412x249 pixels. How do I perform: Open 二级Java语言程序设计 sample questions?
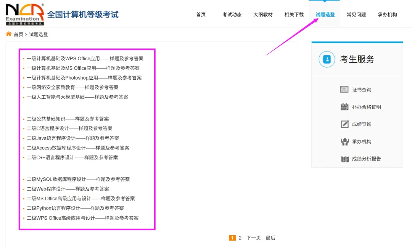pyautogui.click(x=73, y=138)
